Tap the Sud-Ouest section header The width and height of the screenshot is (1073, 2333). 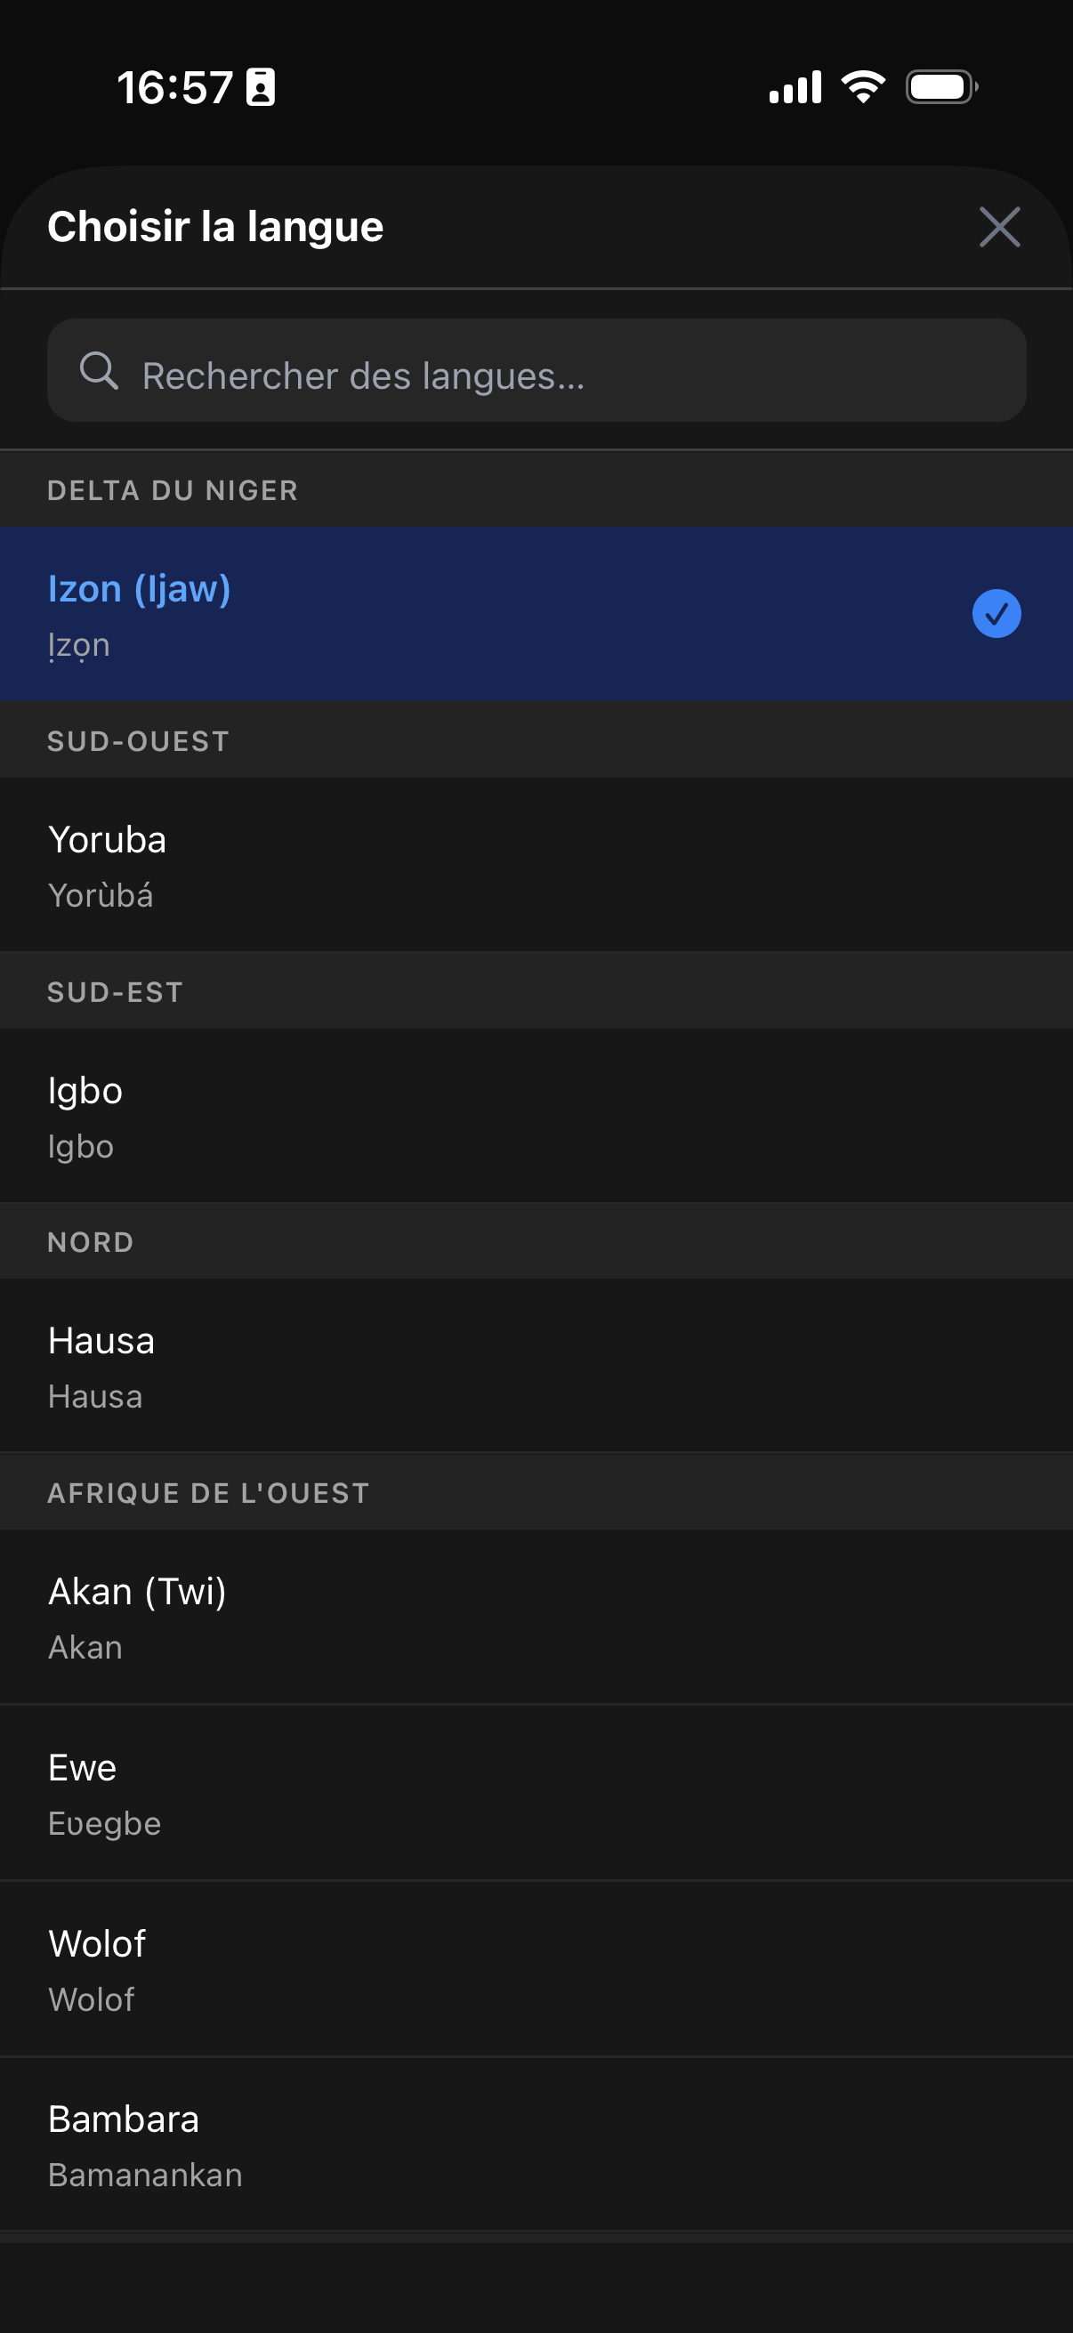click(536, 741)
